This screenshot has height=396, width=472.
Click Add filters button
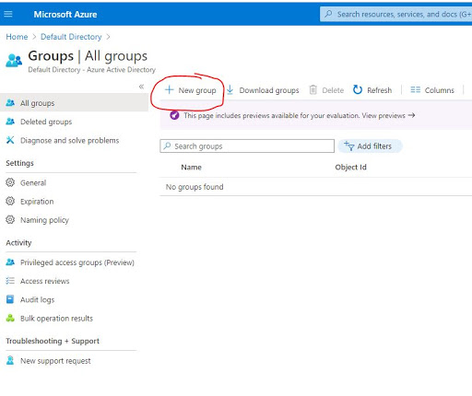pyautogui.click(x=370, y=146)
